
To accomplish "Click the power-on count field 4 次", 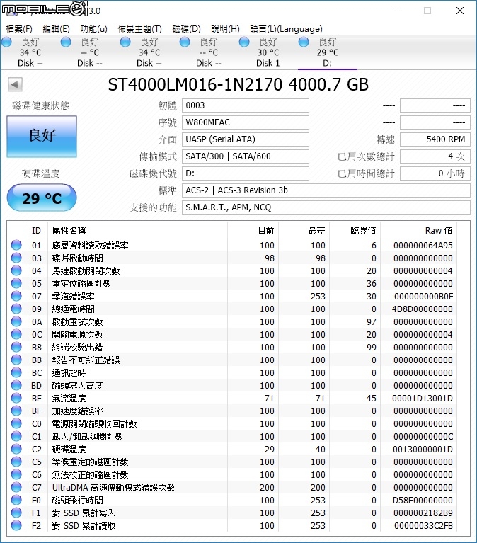I will point(435,156).
